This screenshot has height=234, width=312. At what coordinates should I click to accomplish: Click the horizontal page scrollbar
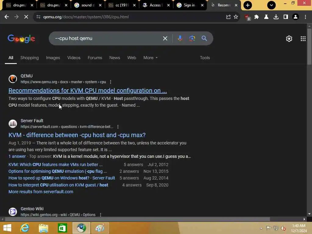[137, 219]
